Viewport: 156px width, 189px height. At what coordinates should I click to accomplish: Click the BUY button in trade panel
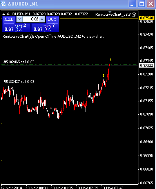click(x=52, y=20)
